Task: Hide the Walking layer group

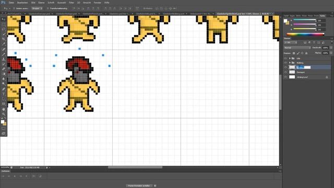Action: click(x=285, y=63)
